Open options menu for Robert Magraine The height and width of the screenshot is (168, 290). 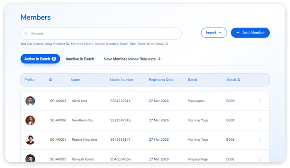point(260,140)
